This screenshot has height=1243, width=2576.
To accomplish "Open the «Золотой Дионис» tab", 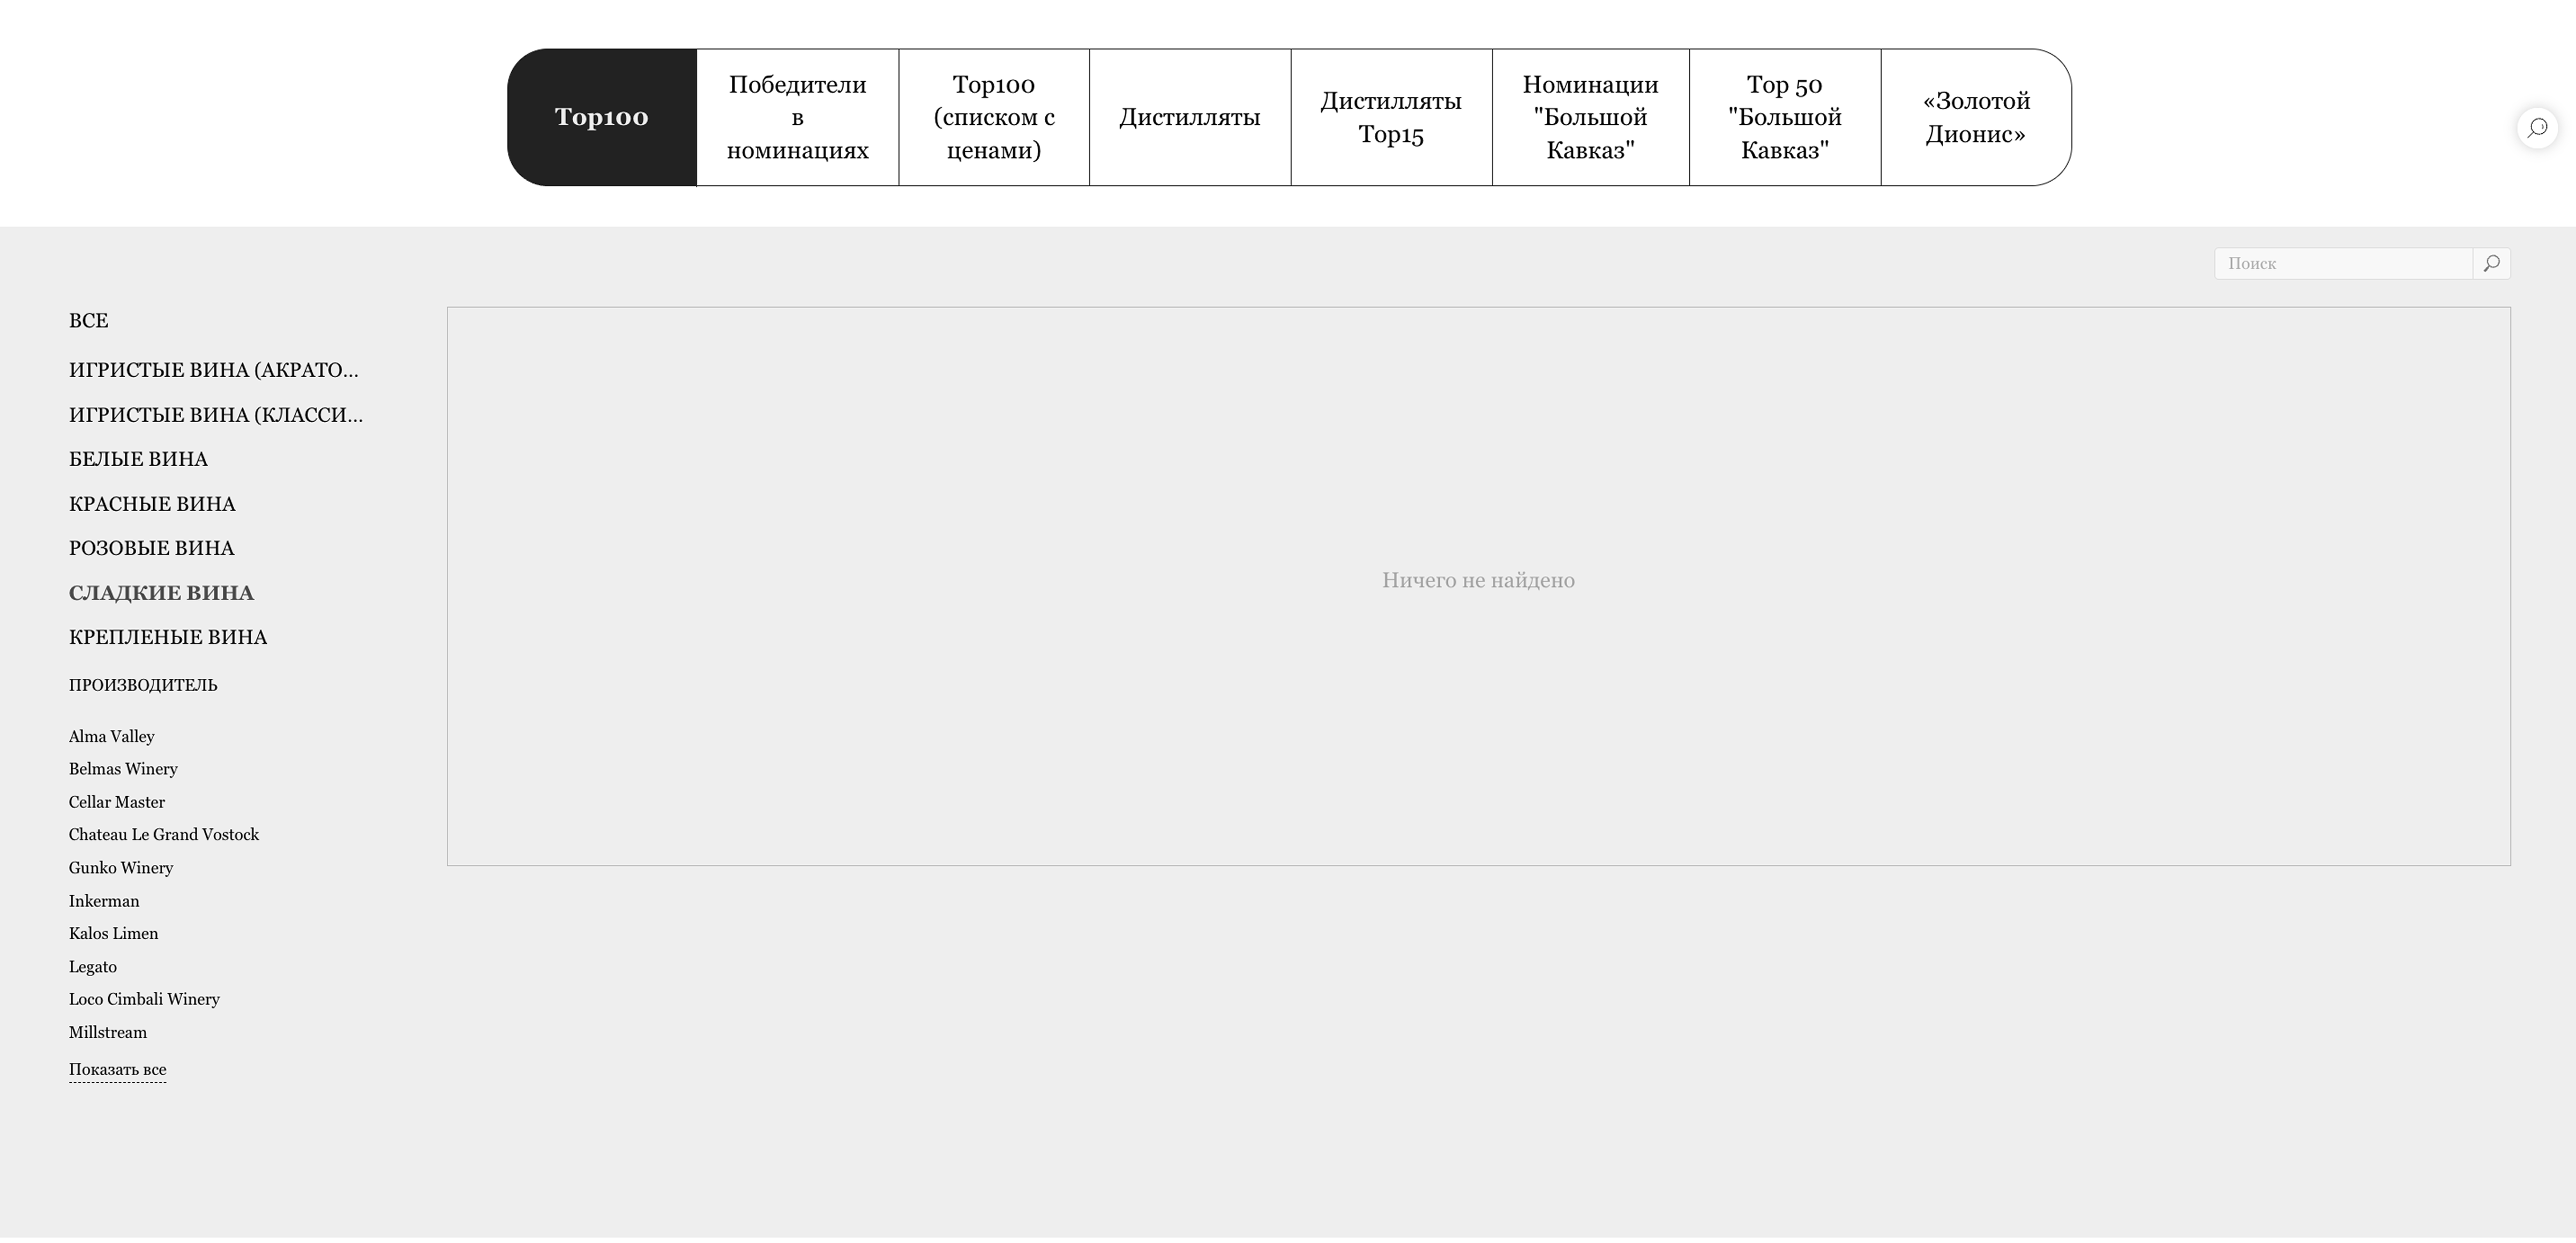I will [x=1975, y=117].
